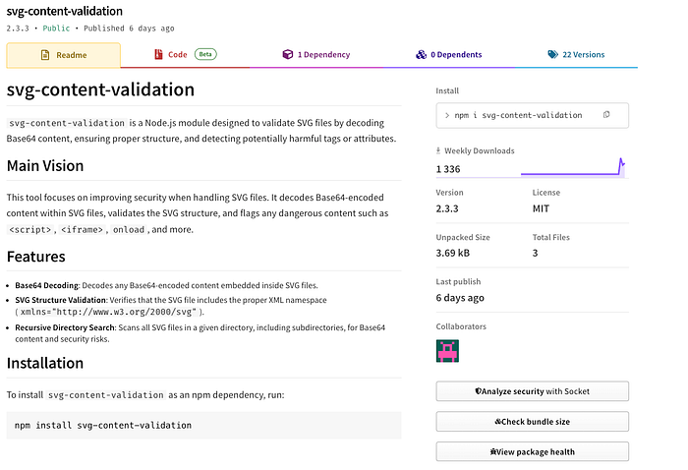
Task: Open the Readme tab
Action: pos(63,55)
